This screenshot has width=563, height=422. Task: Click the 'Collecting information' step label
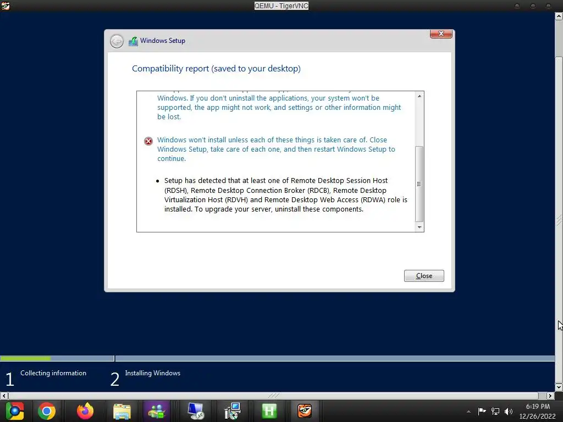point(53,373)
